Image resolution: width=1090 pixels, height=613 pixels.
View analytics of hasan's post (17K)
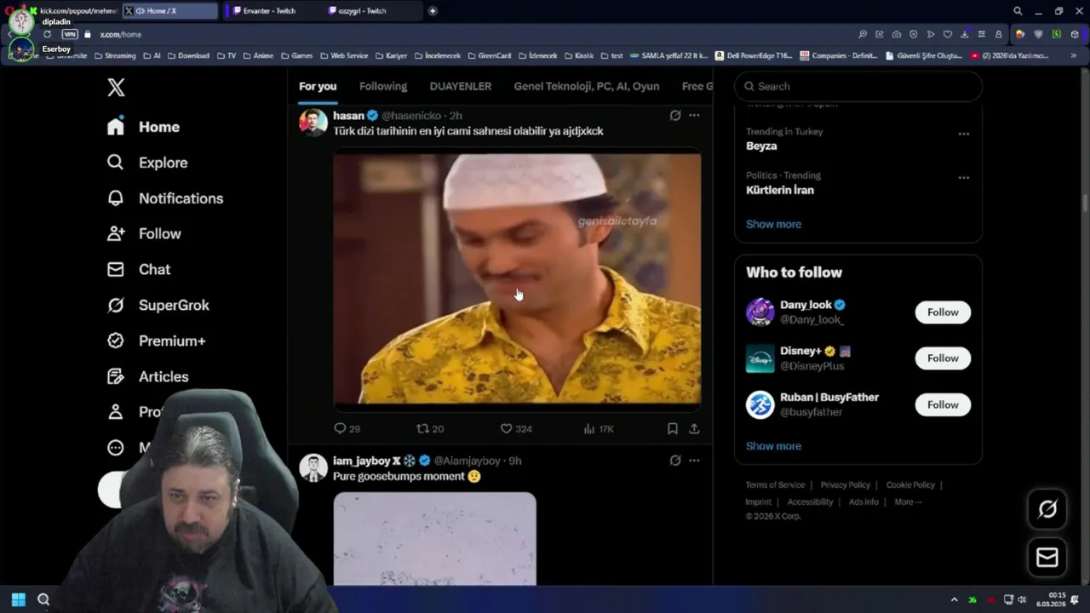[x=599, y=429]
